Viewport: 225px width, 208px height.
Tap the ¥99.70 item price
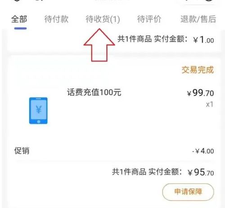[200, 93]
